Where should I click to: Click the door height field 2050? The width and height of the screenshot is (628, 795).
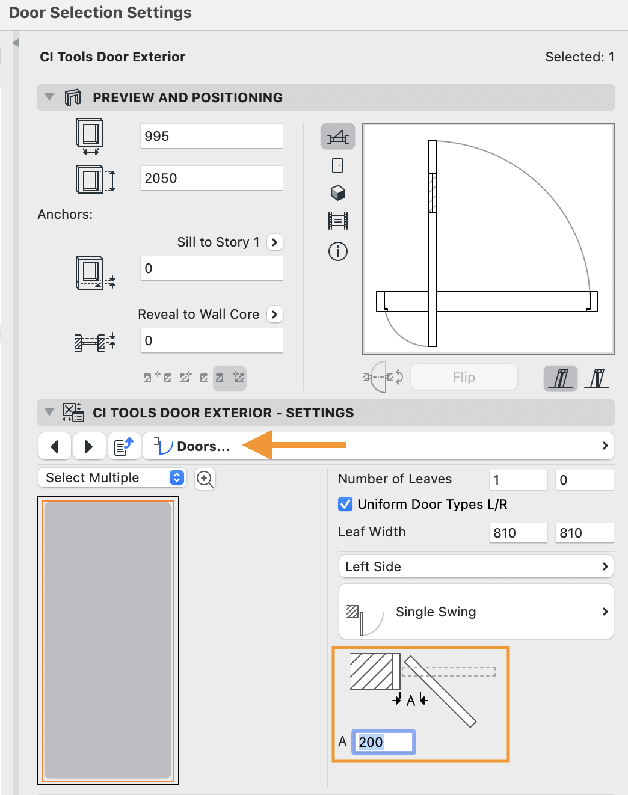pos(212,178)
